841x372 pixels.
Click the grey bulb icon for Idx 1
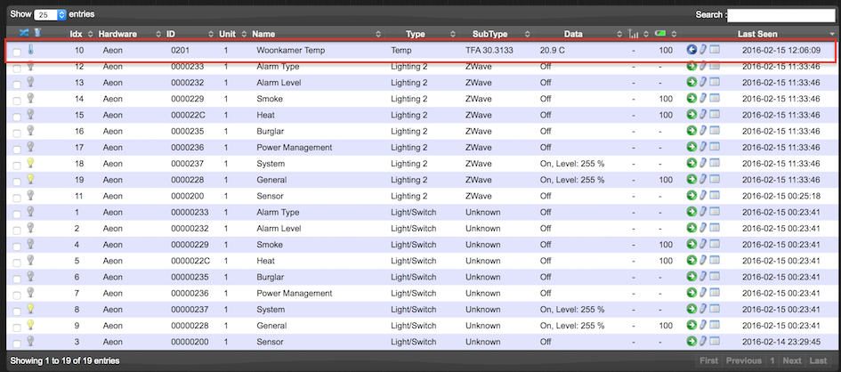[x=30, y=211]
